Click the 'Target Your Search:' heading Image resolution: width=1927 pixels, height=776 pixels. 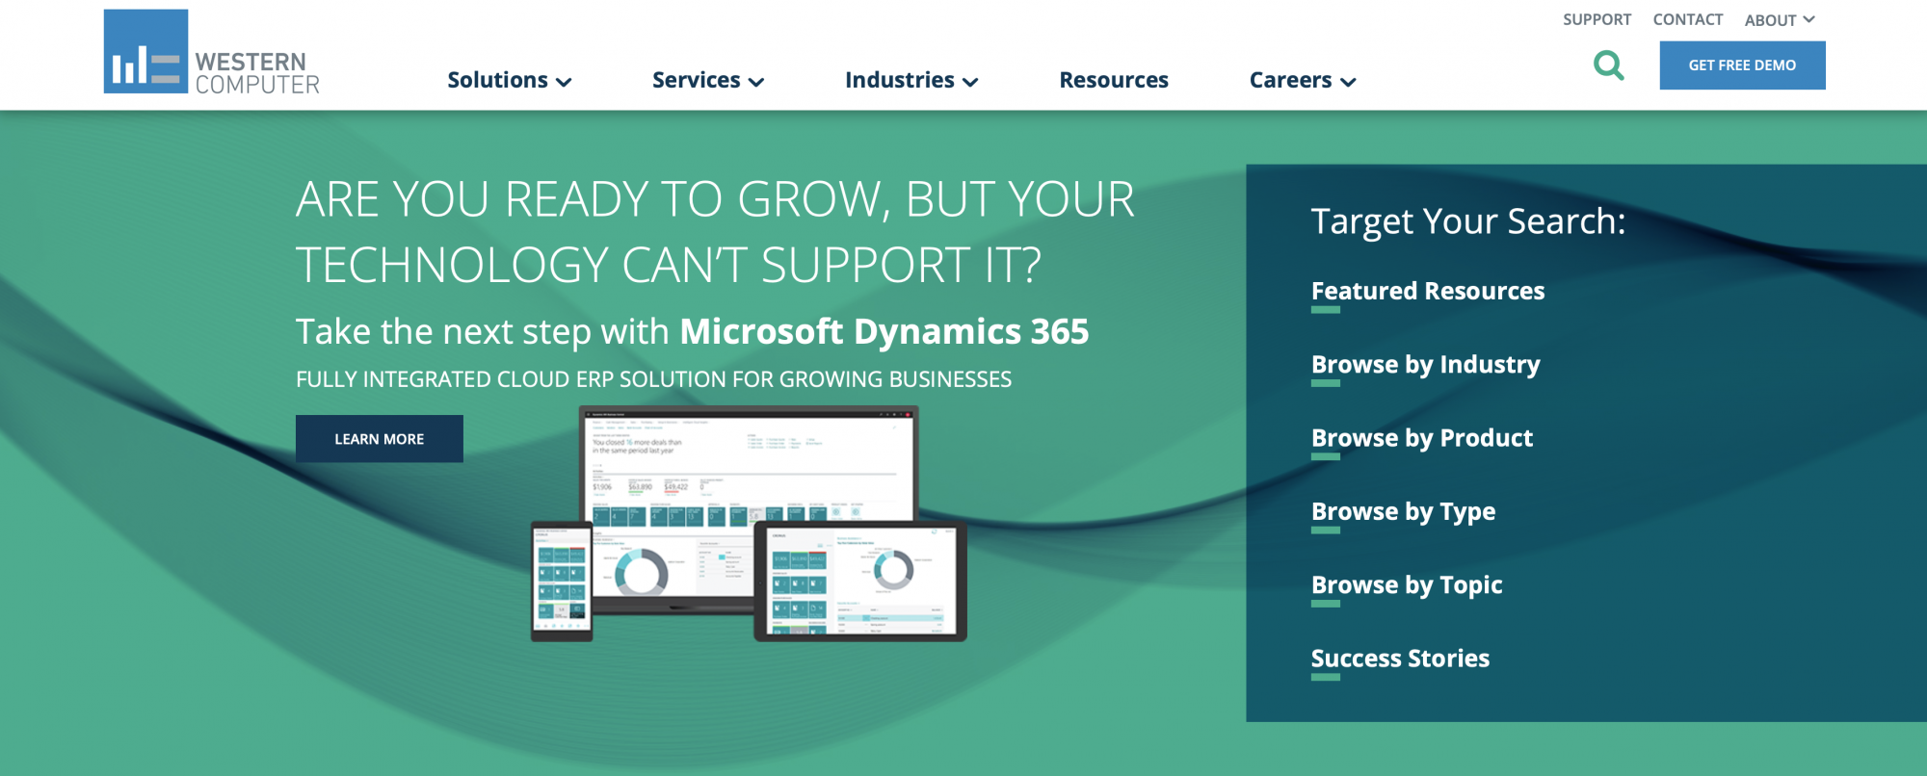1467,221
